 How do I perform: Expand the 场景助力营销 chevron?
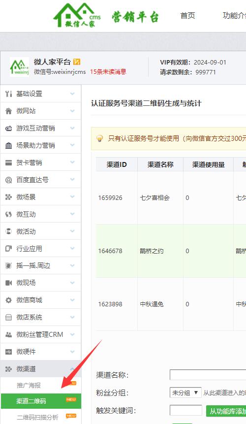pyautogui.click(x=72, y=145)
